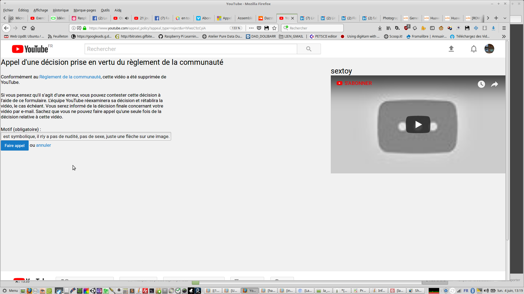Open the list all tabs dropdown
The height and width of the screenshot is (294, 524).
pos(505,18)
